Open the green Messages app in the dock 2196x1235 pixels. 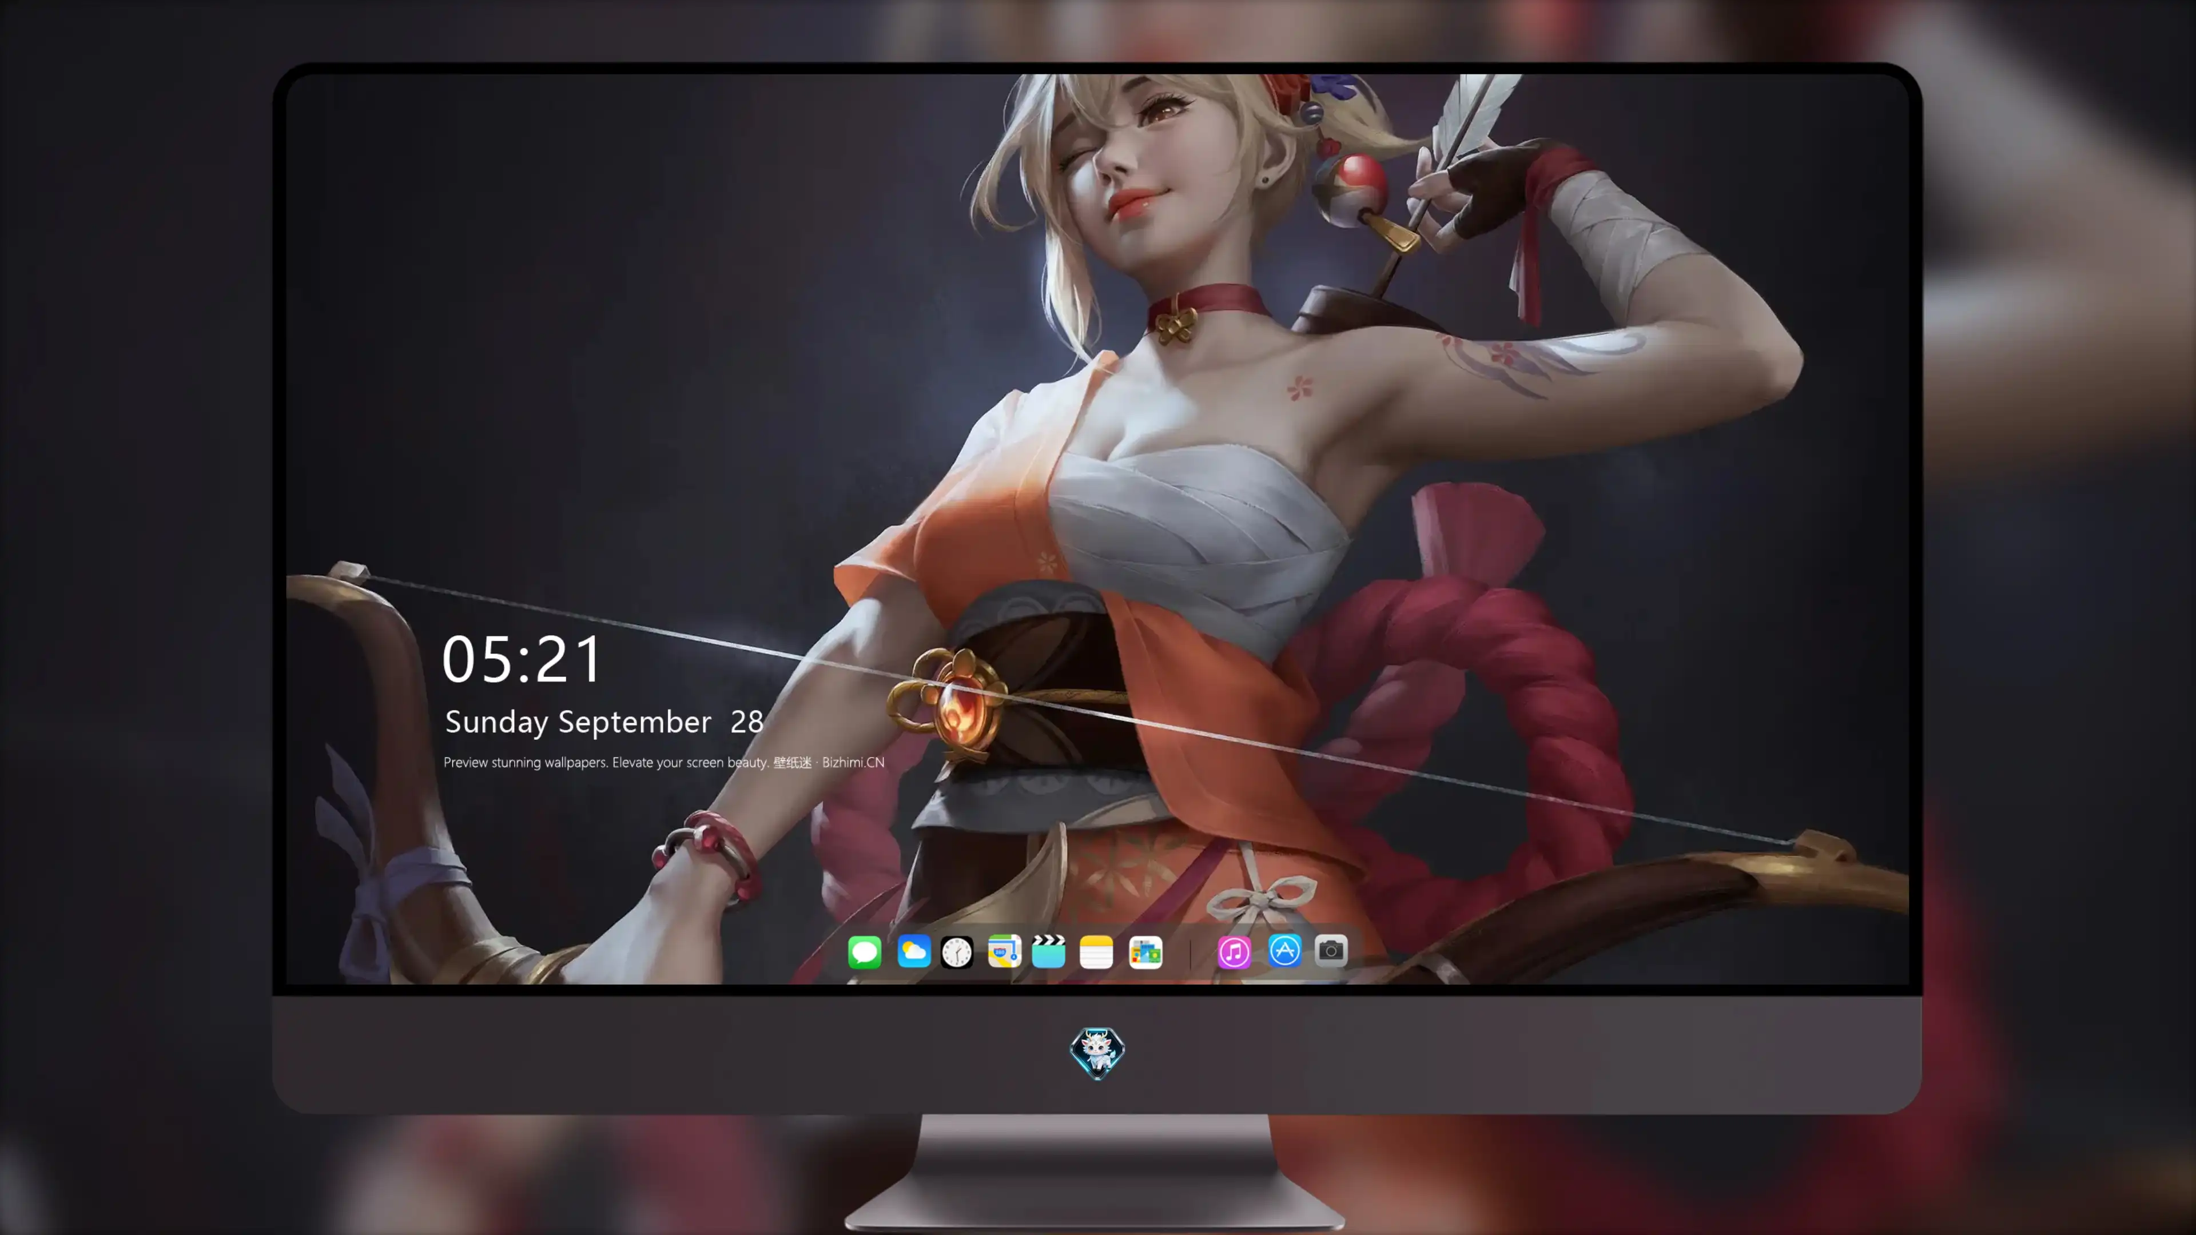click(x=865, y=952)
